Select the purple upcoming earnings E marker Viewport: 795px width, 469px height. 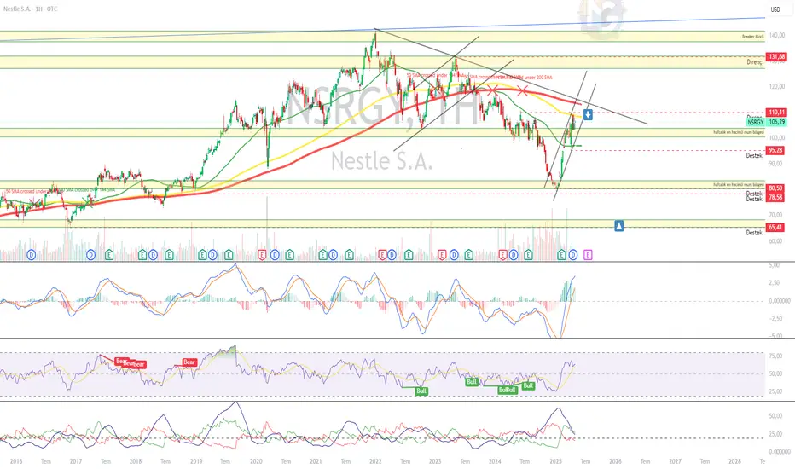[x=587, y=254]
